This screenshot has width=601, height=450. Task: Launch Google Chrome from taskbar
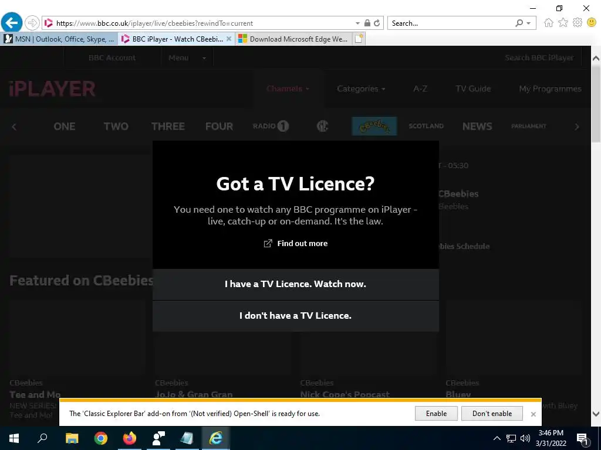101,438
